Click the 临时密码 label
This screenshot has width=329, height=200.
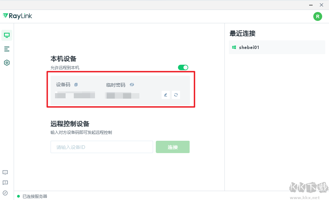point(116,85)
